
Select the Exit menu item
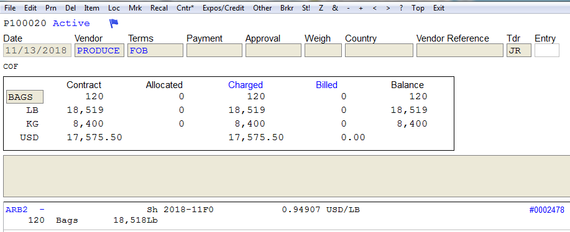(439, 8)
